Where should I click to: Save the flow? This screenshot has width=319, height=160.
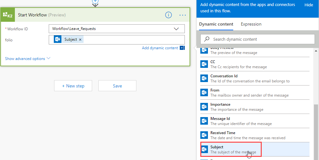(117, 86)
